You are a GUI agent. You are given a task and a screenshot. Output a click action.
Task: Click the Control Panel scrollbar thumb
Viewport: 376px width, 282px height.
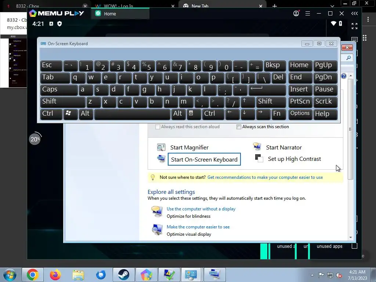coord(350,129)
